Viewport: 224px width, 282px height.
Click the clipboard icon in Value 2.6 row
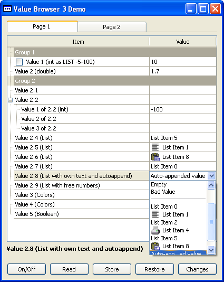click(x=155, y=157)
